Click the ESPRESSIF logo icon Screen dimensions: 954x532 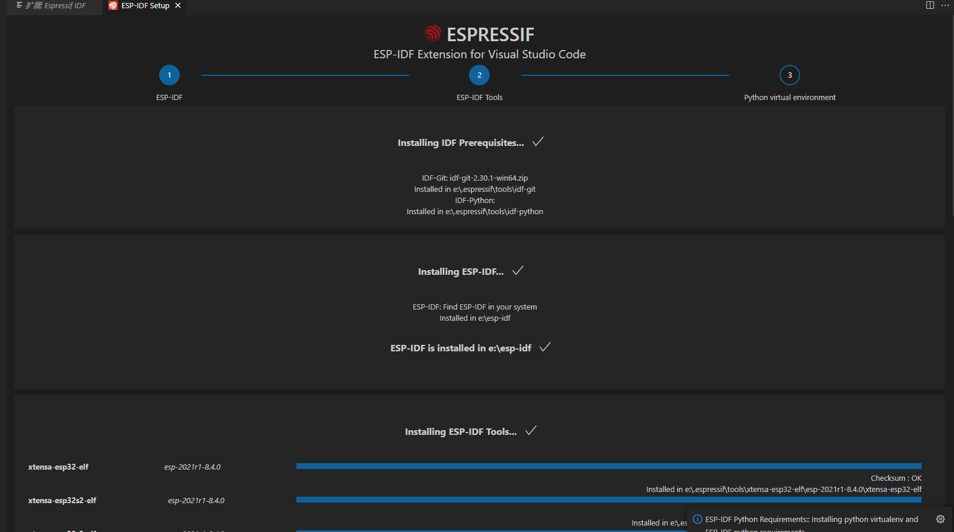pos(433,34)
